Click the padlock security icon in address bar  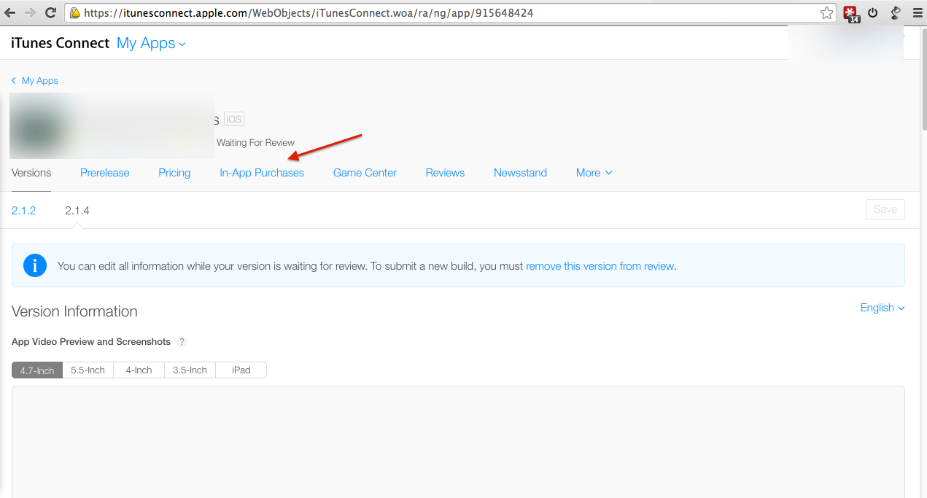[75, 12]
